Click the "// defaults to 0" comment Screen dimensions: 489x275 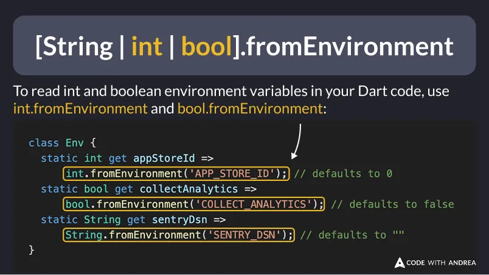tap(343, 174)
